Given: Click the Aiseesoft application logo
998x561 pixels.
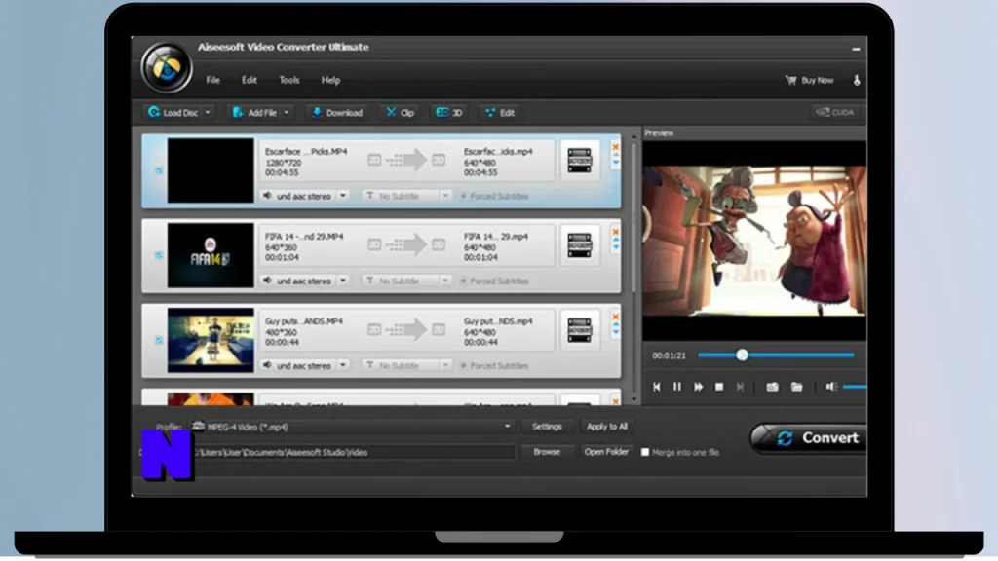Looking at the screenshot, I should (166, 67).
